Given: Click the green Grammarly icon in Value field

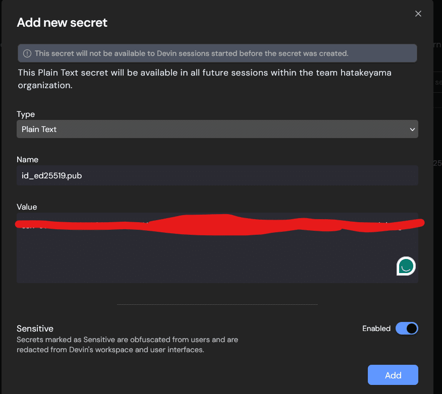Looking at the screenshot, I should pos(406,266).
